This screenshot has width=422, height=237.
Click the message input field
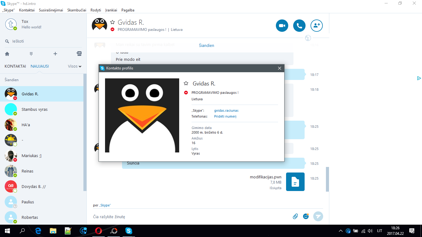(192, 217)
